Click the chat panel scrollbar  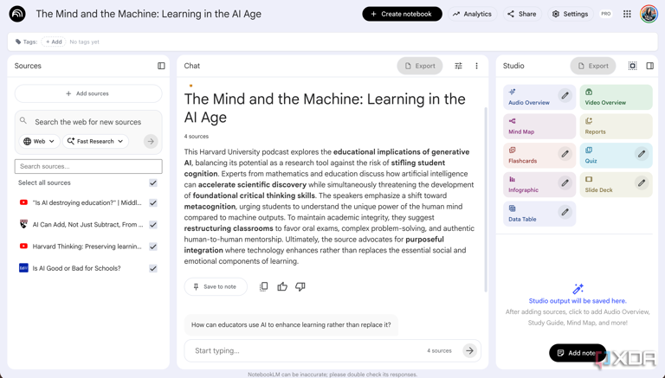(486, 199)
